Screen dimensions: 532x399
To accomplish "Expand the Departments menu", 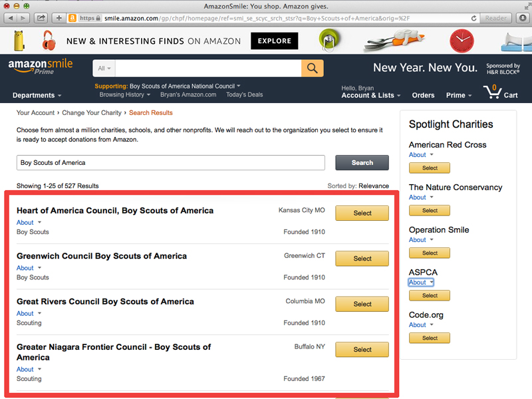I will point(37,95).
